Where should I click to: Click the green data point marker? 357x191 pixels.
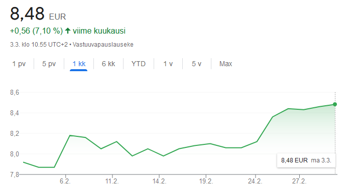pyautogui.click(x=335, y=104)
